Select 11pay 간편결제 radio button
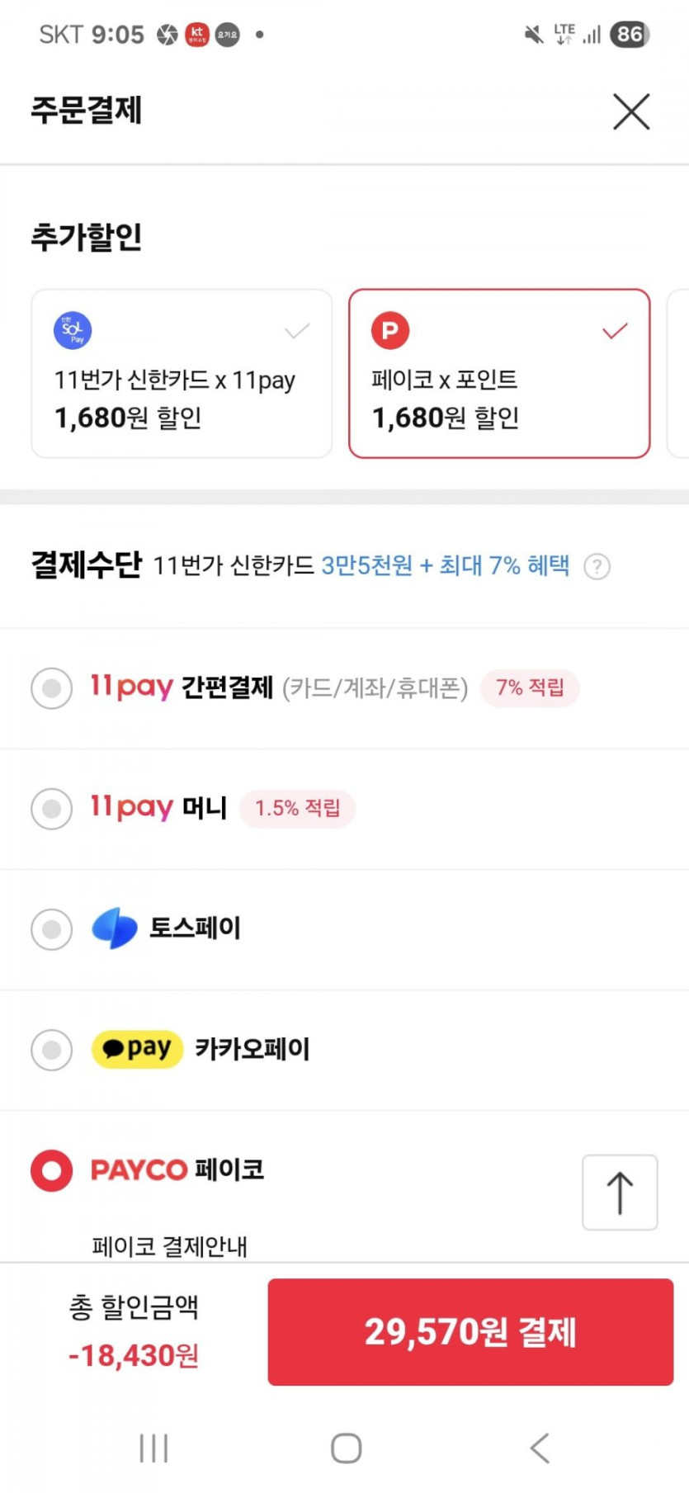 (52, 688)
